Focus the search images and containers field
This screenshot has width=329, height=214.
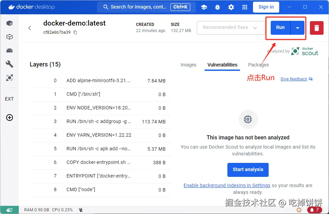[147, 7]
